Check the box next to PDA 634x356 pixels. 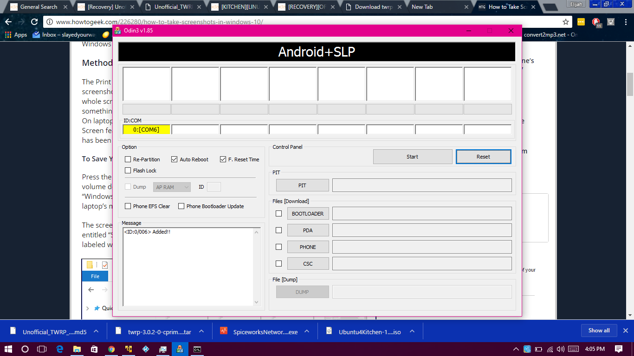pos(278,230)
